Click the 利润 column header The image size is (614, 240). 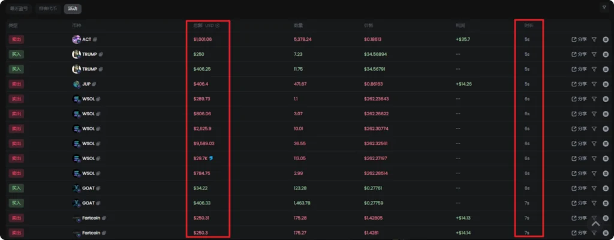460,25
